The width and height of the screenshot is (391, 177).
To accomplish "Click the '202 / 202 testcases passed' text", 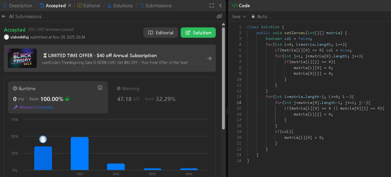I will [51, 30].
